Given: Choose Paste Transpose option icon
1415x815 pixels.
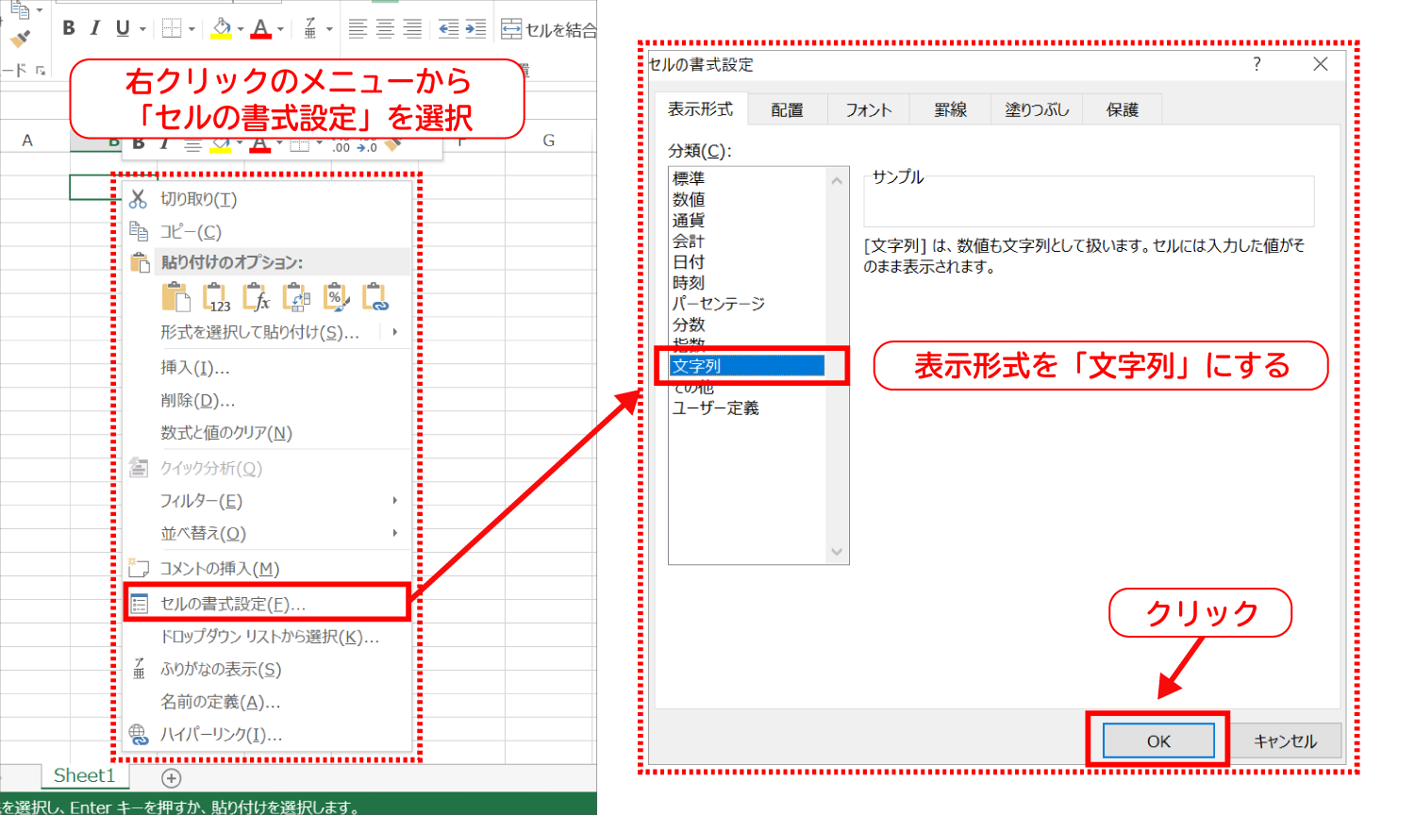Looking at the screenshot, I should point(297,297).
